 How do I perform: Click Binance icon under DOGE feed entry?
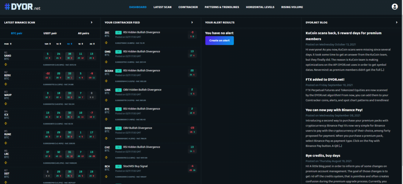[106, 138]
